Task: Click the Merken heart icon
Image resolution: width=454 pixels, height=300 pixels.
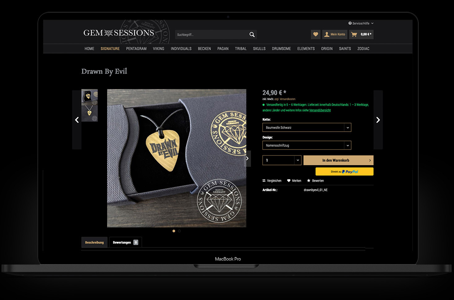Action: 289,181
